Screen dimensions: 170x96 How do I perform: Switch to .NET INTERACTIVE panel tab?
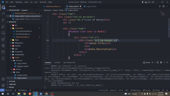[69, 63]
